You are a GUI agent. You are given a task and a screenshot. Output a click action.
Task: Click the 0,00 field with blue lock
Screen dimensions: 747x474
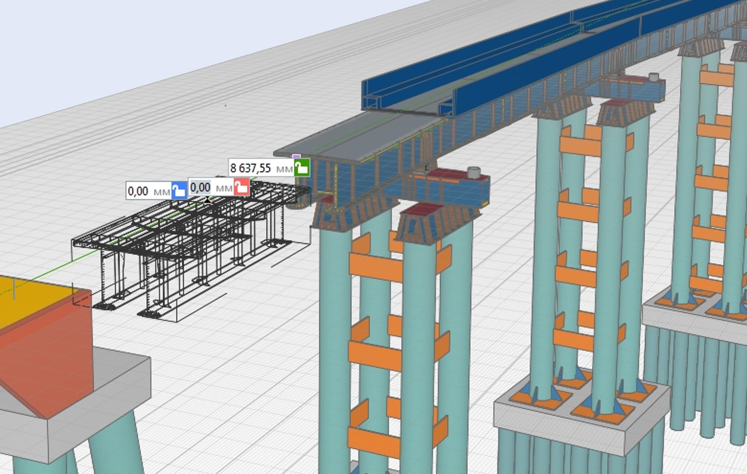point(149,191)
